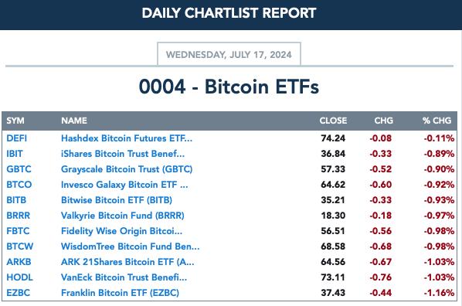
Task: Select the BTCO ticker symbol
Action: [x=19, y=185]
